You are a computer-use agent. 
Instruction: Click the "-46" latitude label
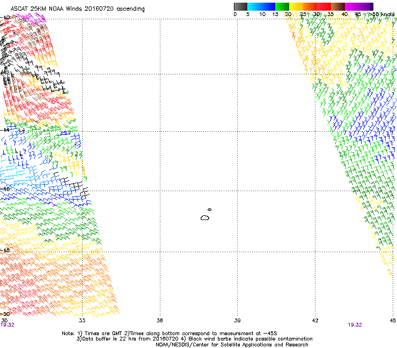(x=5, y=189)
